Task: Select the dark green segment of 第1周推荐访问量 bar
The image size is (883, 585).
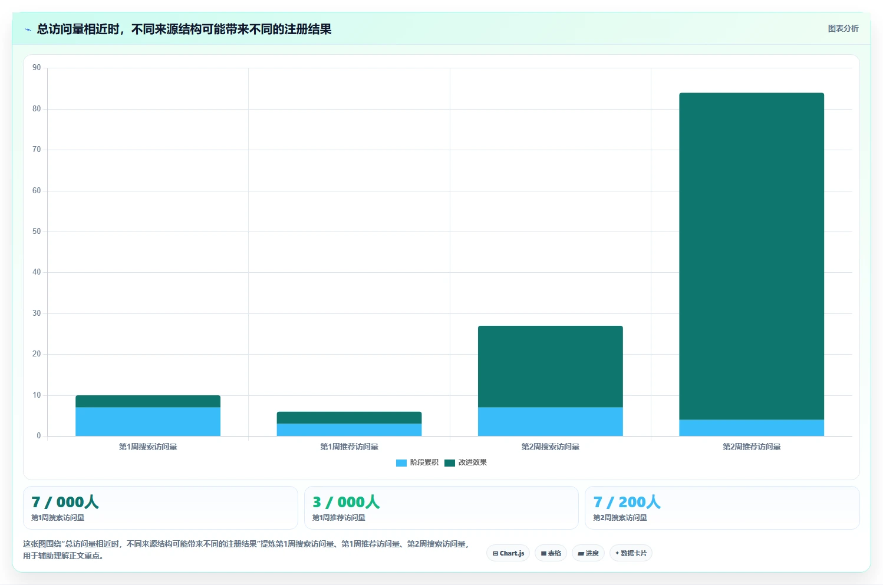Action: [x=349, y=418]
